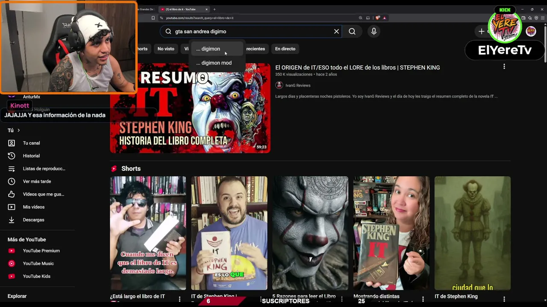Click the '59:23' duration badge
The height and width of the screenshot is (307, 547).
(262, 147)
